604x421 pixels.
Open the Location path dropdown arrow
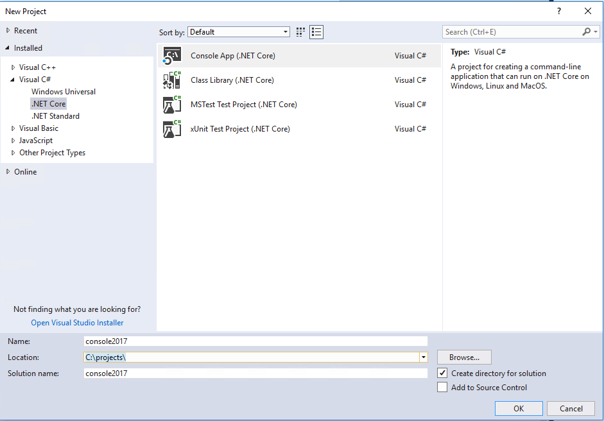pos(424,357)
